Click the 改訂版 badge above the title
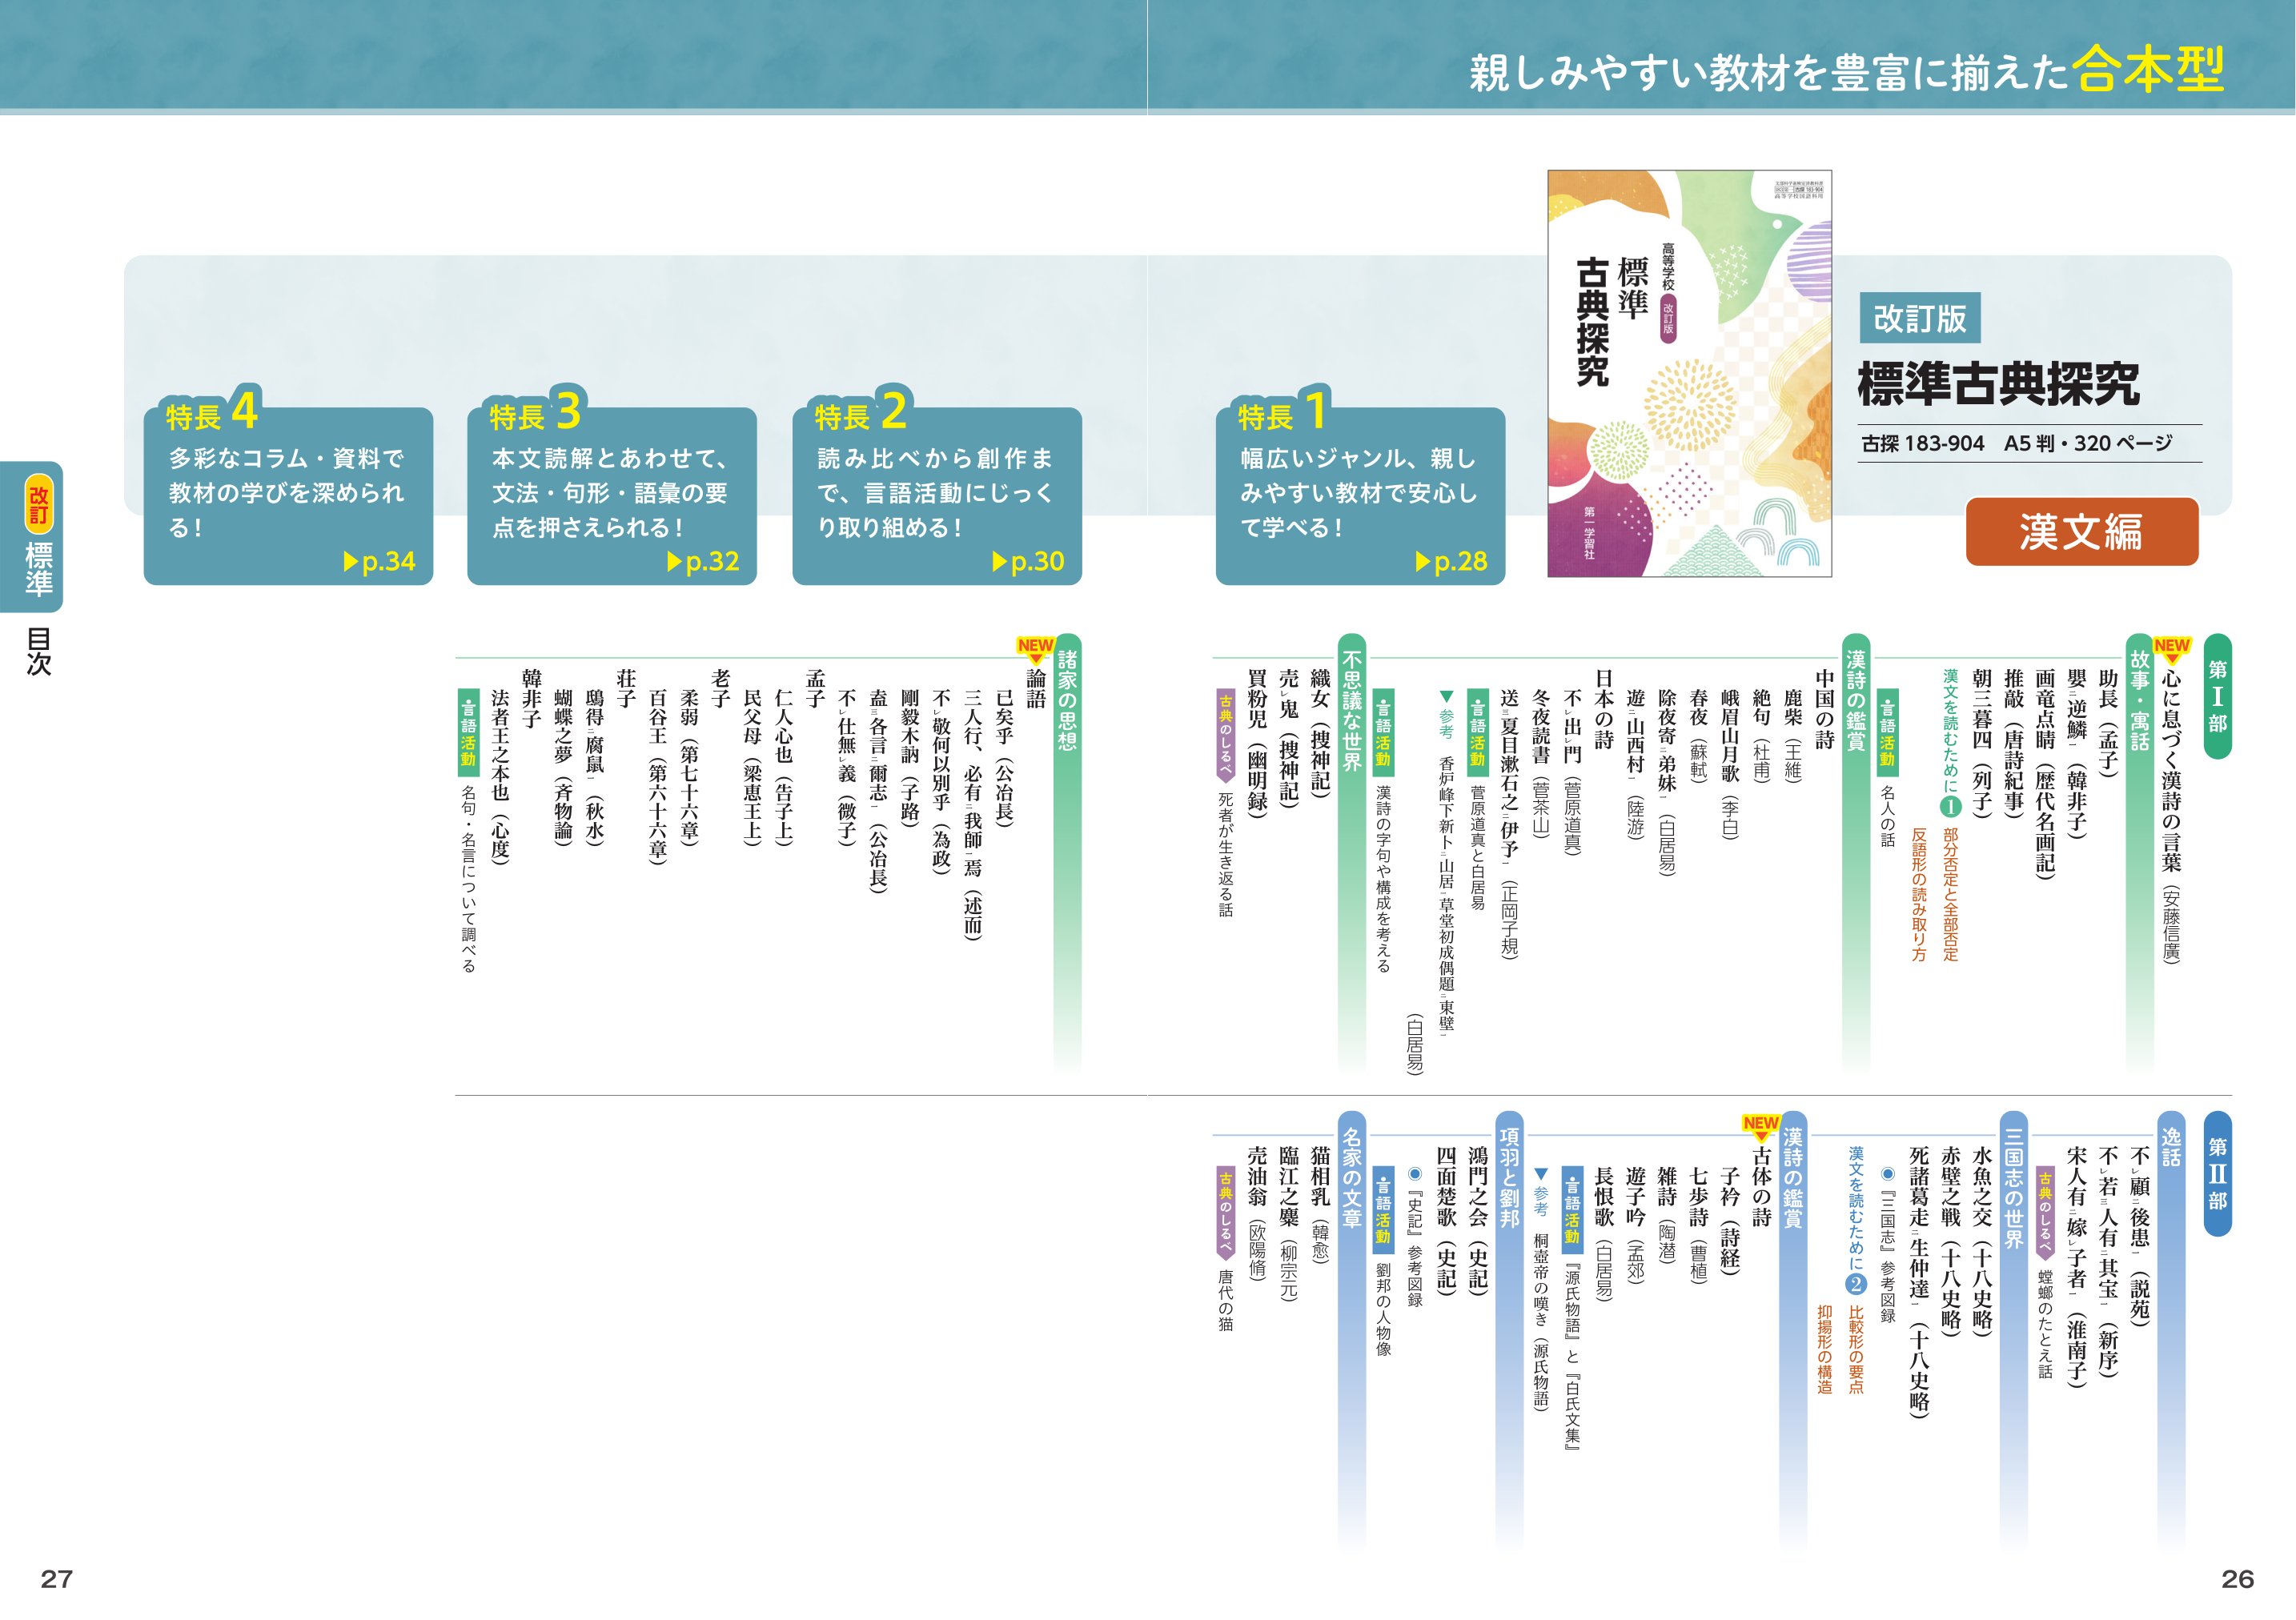This screenshot has width=2296, height=1620. [x=1920, y=318]
